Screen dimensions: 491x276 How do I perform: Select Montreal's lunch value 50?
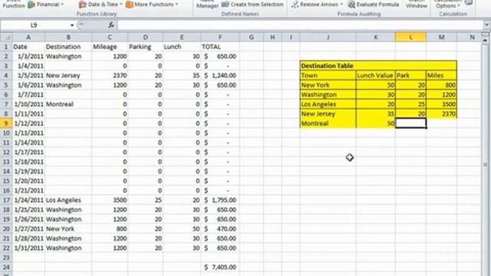click(x=375, y=123)
